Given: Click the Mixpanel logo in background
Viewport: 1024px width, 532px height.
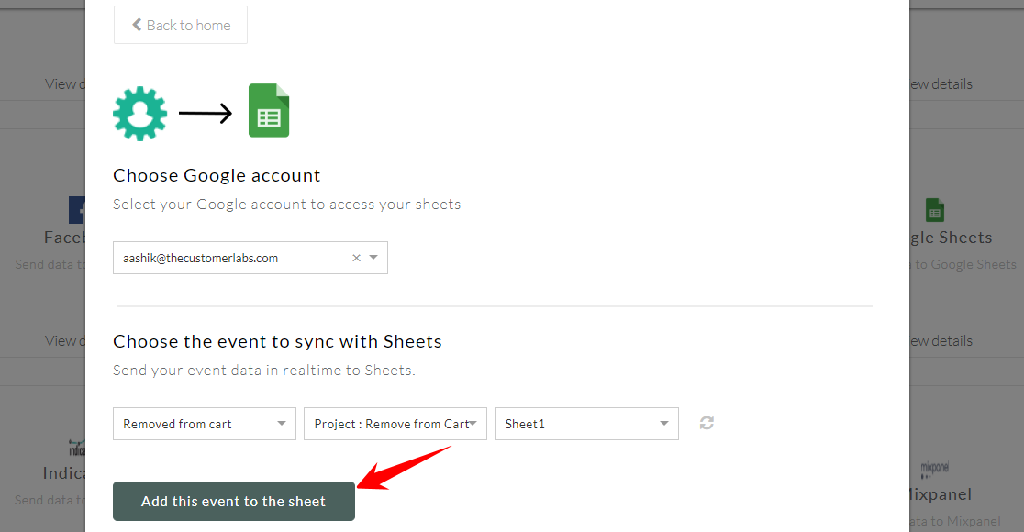Looking at the screenshot, I should (934, 469).
